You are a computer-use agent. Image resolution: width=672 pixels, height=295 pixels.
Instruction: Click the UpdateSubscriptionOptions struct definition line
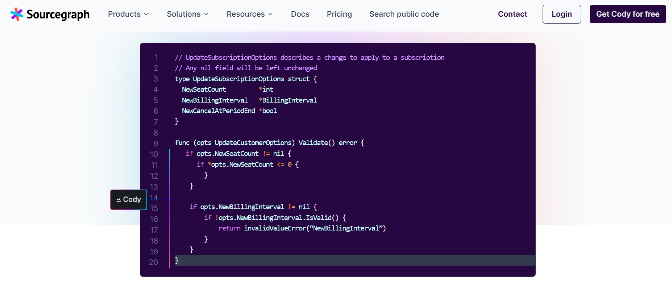245,79
